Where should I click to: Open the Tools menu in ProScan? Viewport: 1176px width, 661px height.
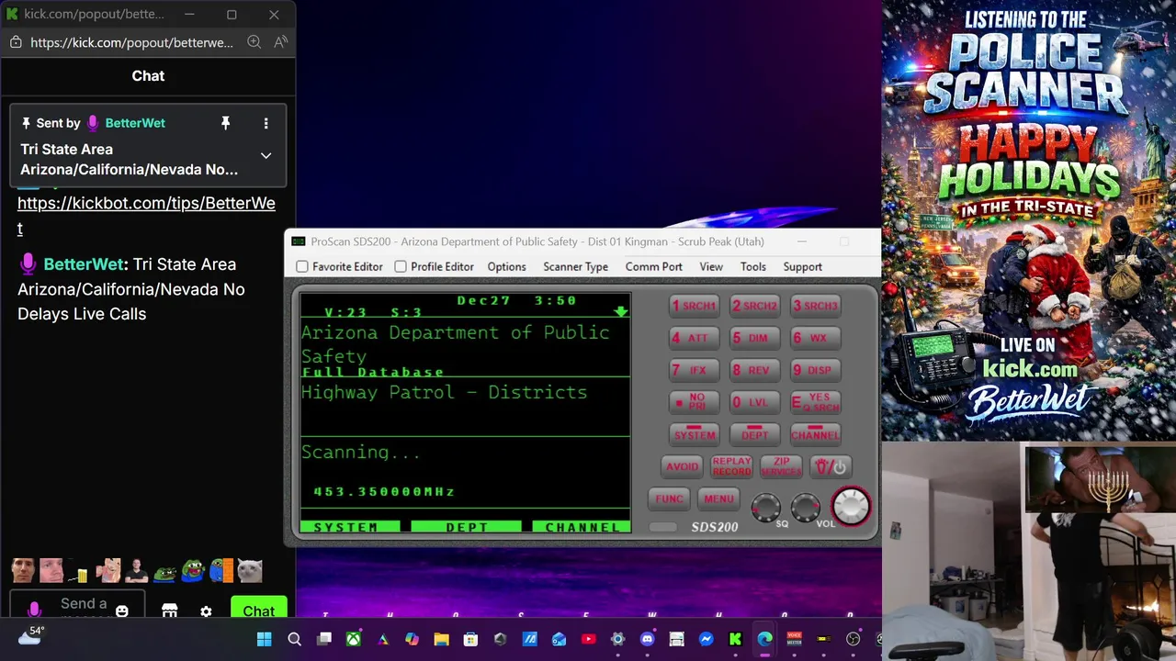pos(752,266)
